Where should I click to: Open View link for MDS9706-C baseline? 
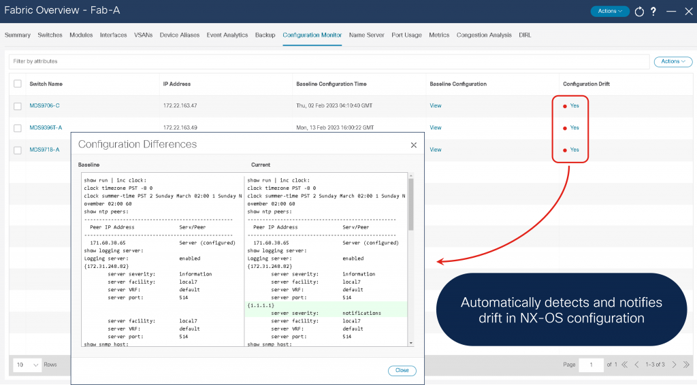click(436, 105)
